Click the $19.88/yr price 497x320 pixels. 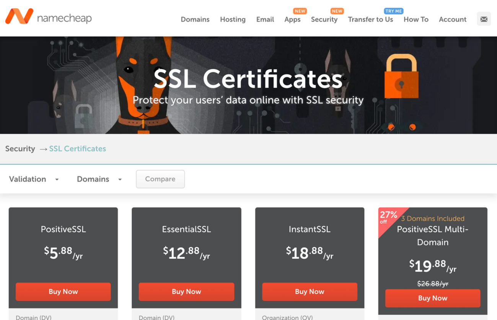coord(433,266)
